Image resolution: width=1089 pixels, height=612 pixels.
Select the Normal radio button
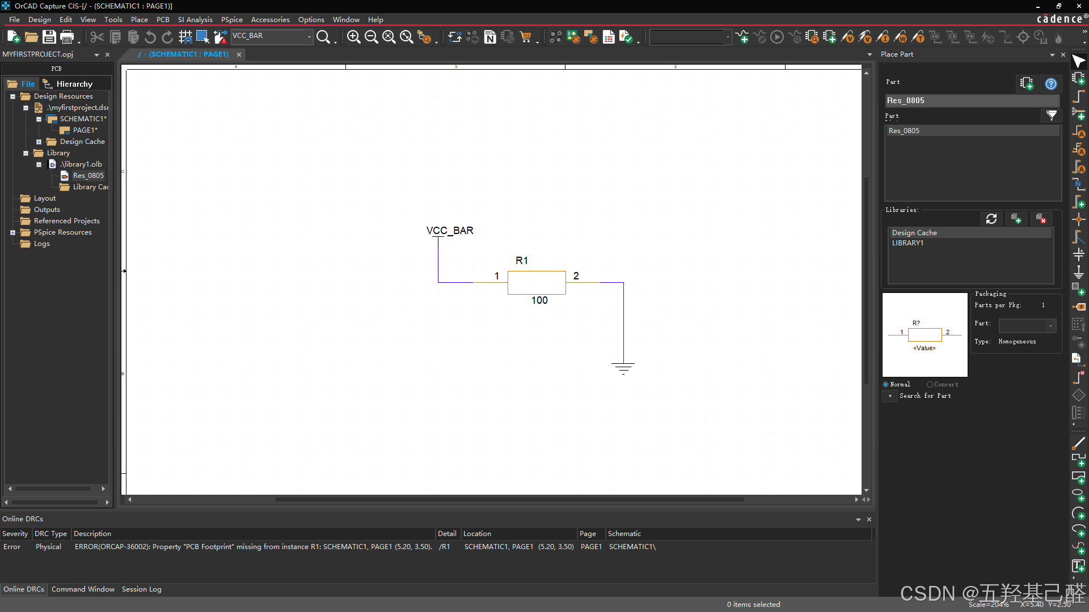(886, 385)
